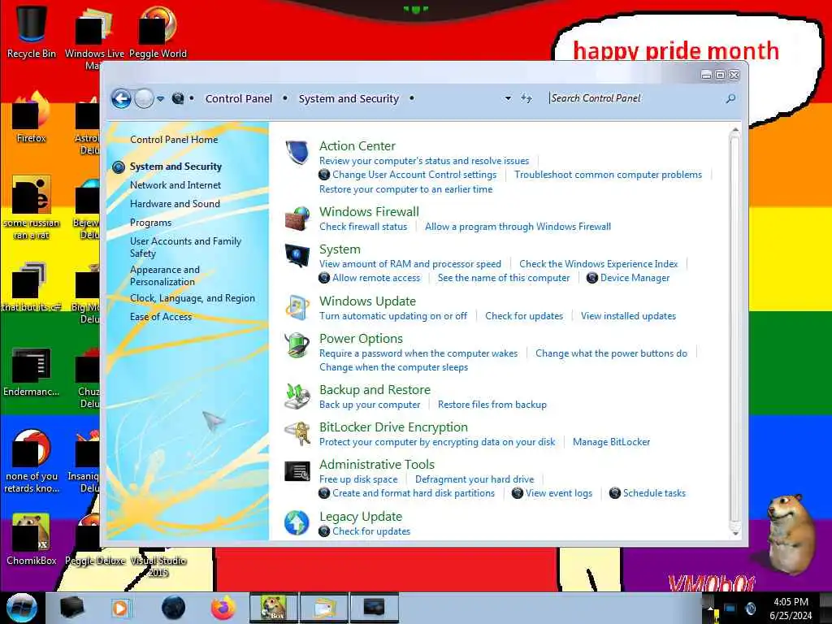This screenshot has height=624, width=832.
Task: Open the recent pages dropdown arrow
Action: coord(160,98)
